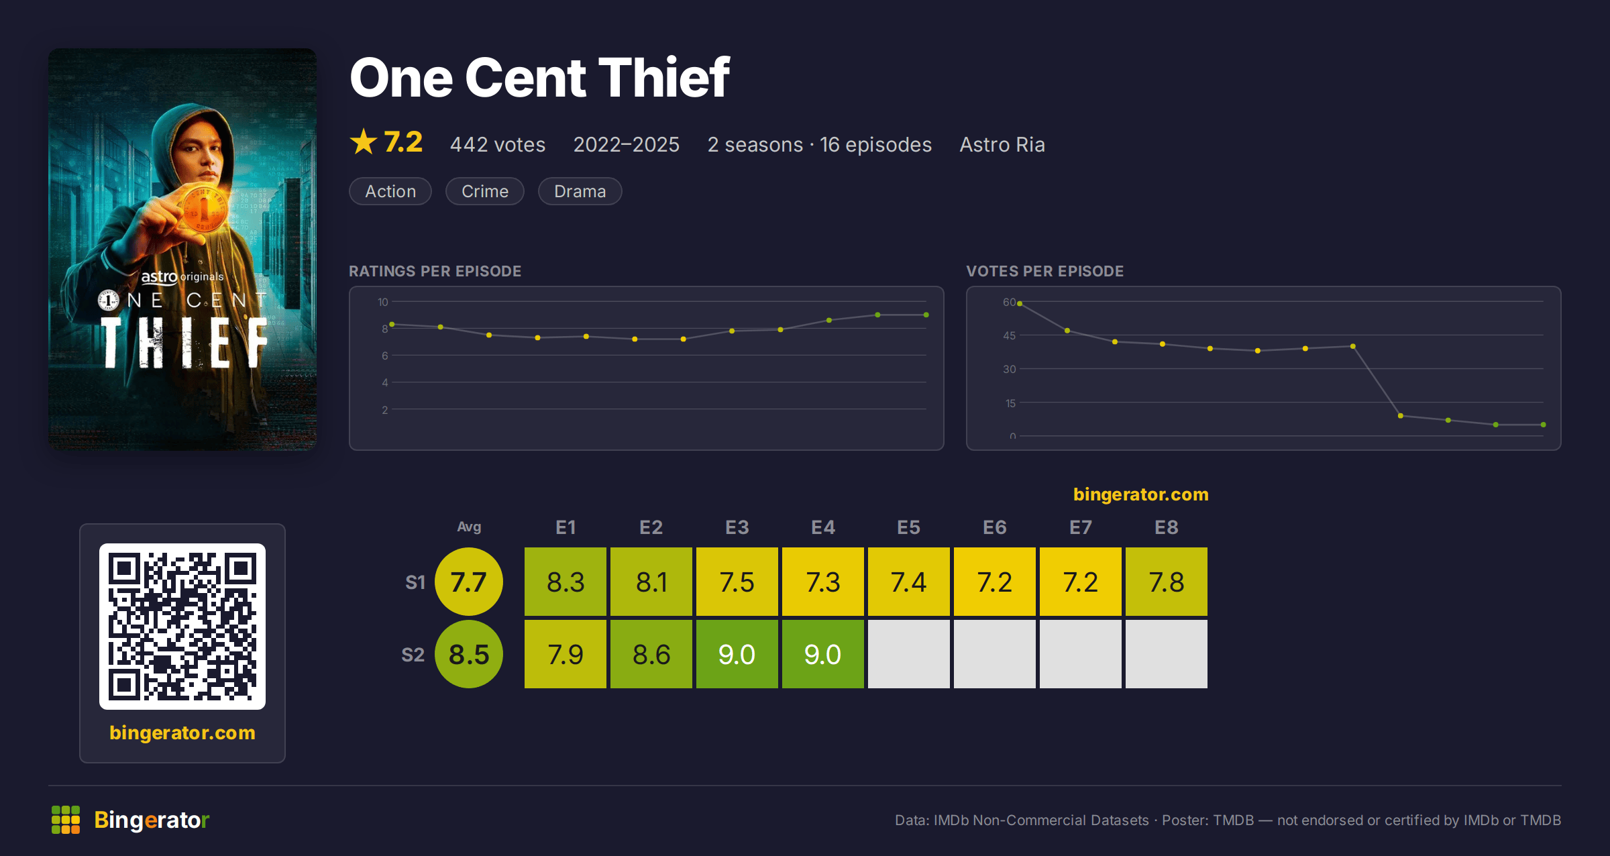Screen dimensions: 1610x856
Task: Select the Crime genre tag
Action: tap(485, 191)
